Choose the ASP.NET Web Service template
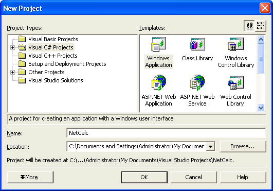This screenshot has width=273, height=191. click(x=197, y=91)
